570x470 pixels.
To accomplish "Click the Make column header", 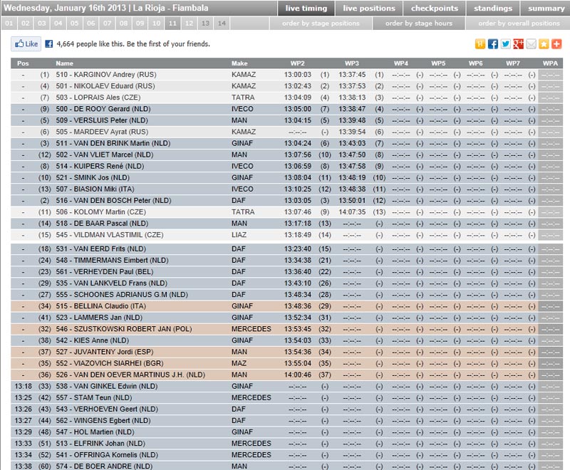I will pyautogui.click(x=239, y=63).
